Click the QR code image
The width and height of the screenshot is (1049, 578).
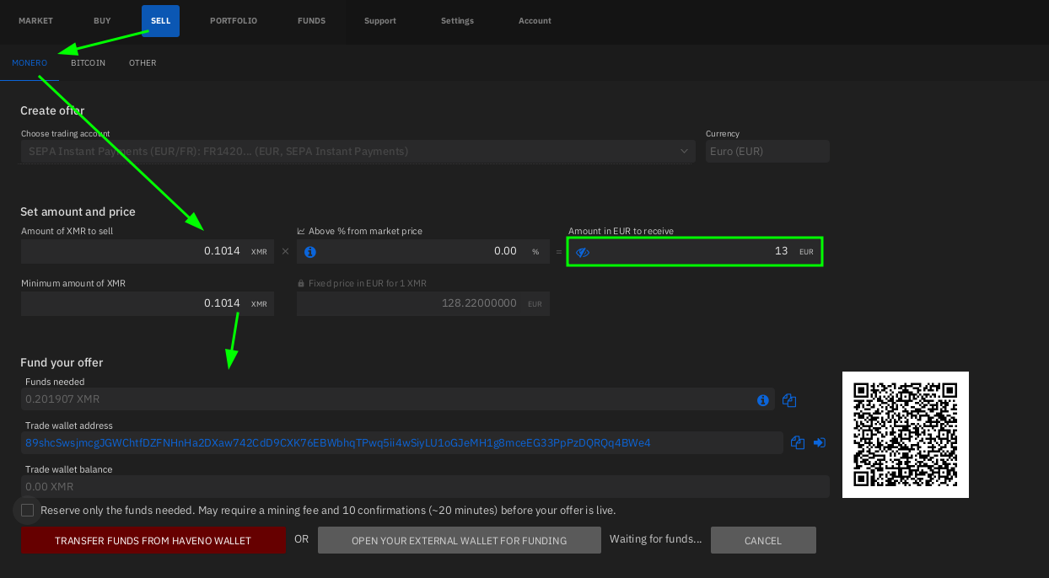(905, 435)
